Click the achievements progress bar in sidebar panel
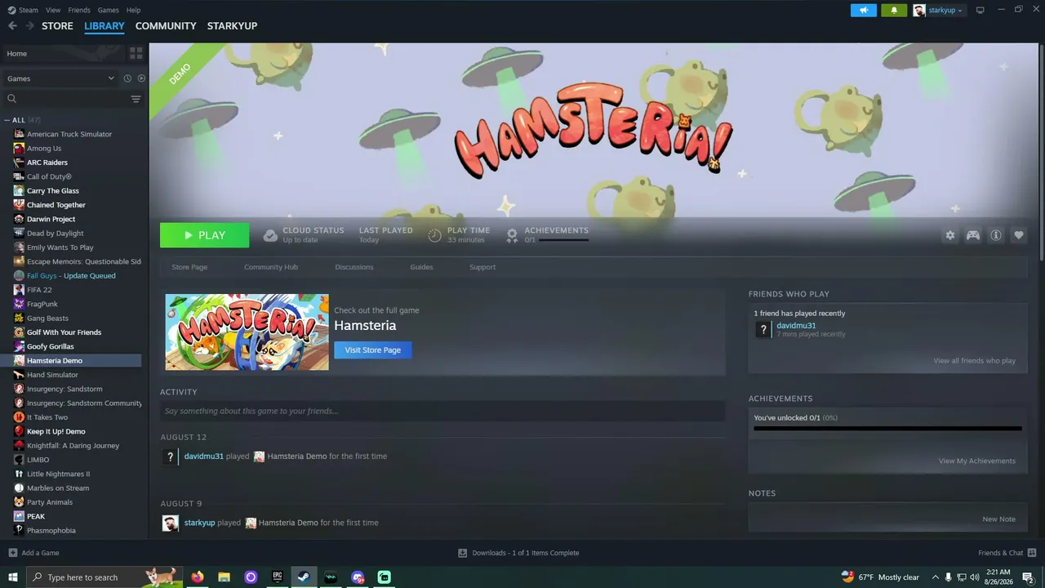Viewport: 1045px width, 588px height. [x=887, y=428]
